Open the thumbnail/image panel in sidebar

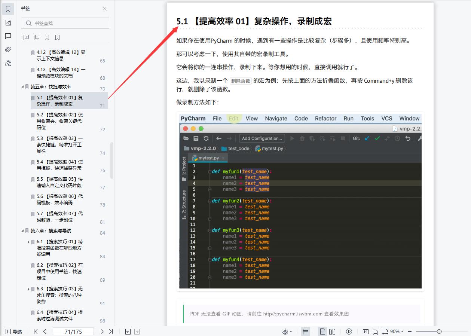point(8,22)
